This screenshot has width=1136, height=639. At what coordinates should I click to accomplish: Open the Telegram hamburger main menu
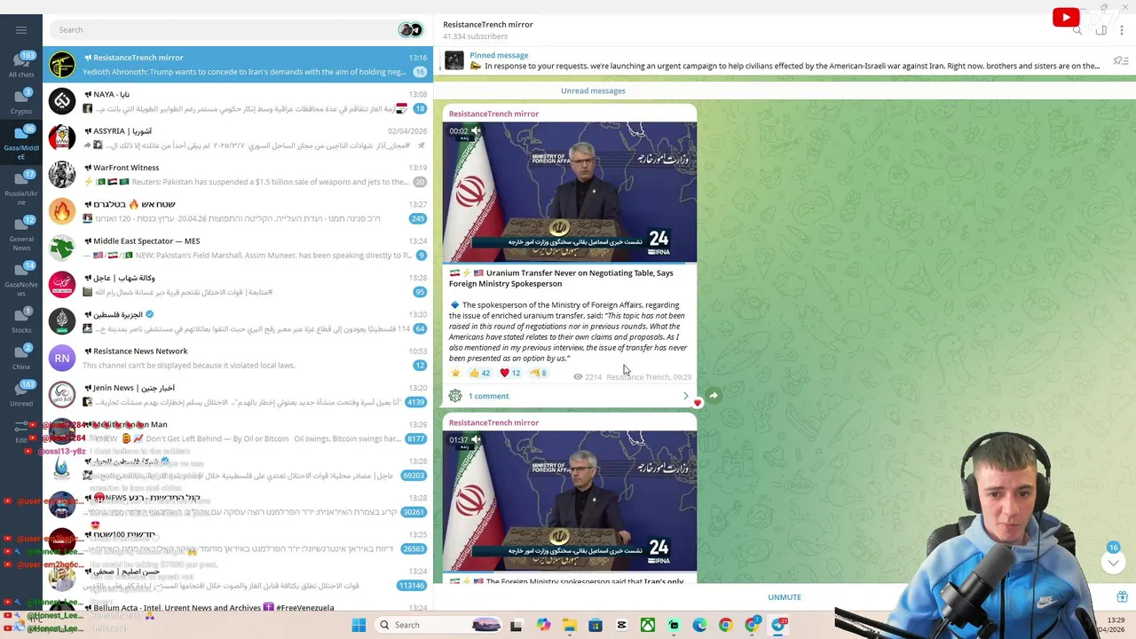click(x=21, y=29)
